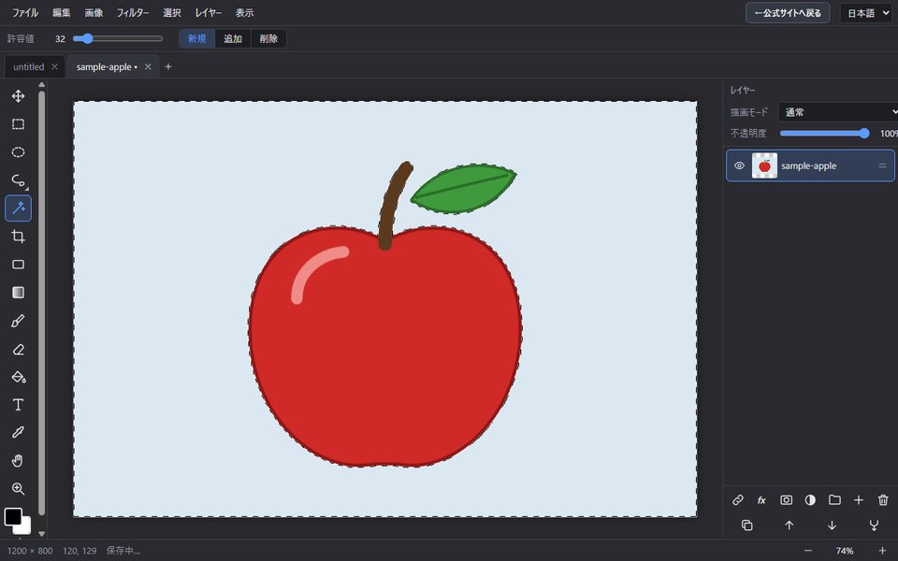Select the Eraser tool
The height and width of the screenshot is (561, 898).
19,349
